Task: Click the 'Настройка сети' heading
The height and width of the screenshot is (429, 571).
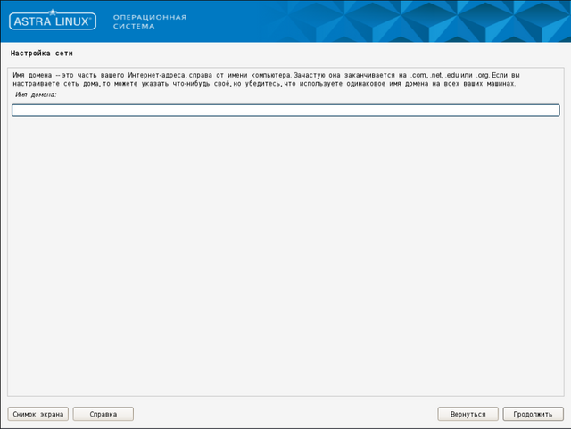Action: click(42, 54)
